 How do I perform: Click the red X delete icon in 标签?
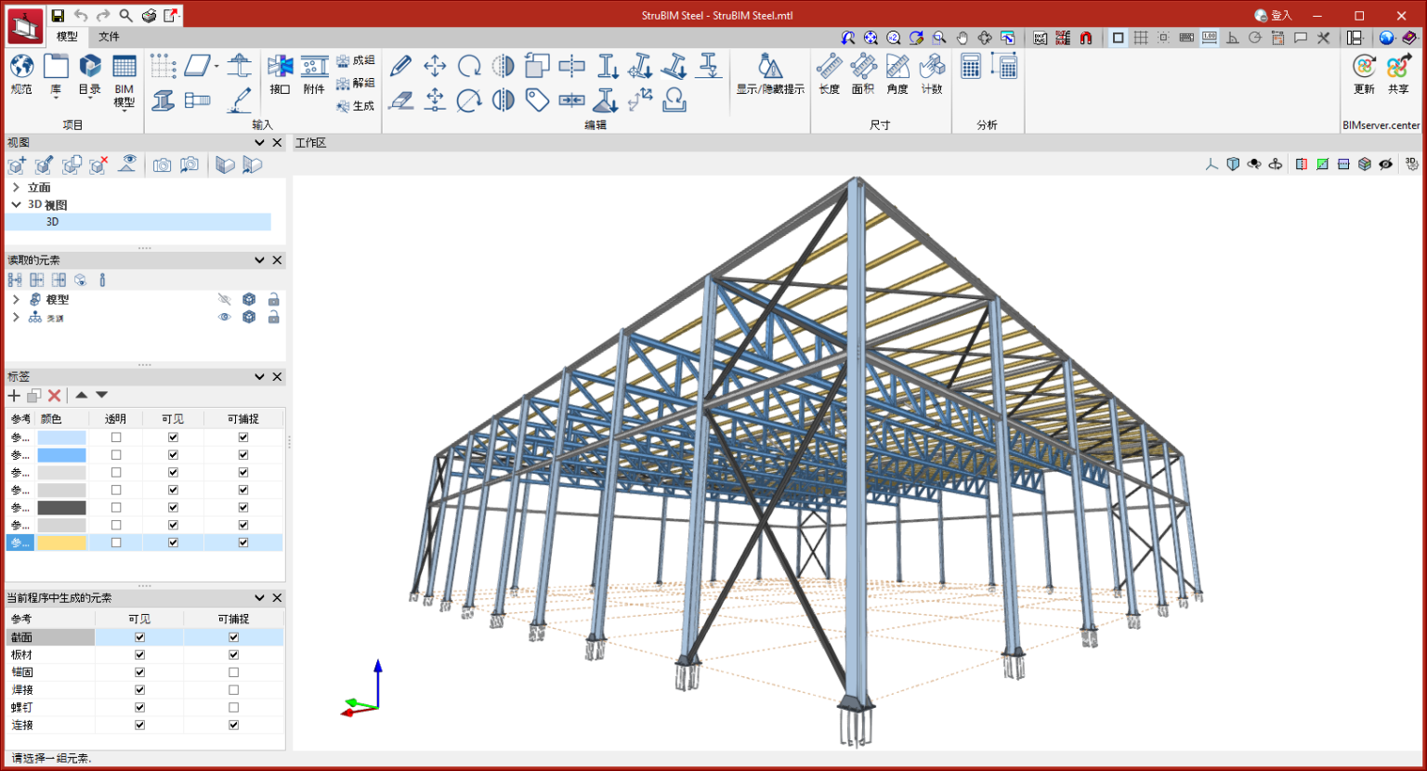pos(55,396)
